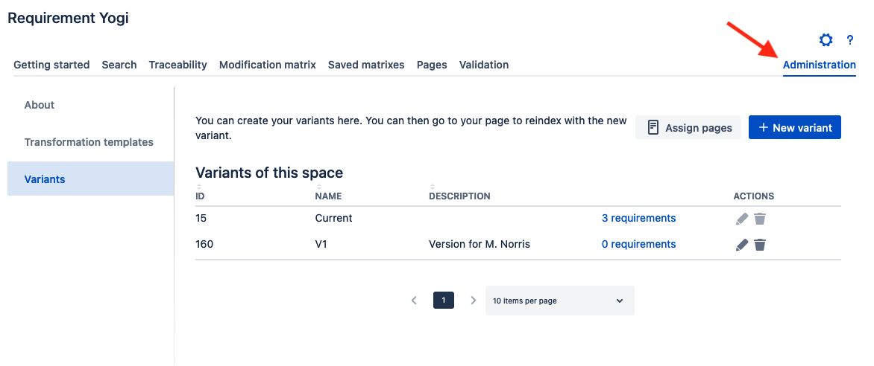874x366 pixels.
Task: Sort the table by ID column
Action: 200,196
